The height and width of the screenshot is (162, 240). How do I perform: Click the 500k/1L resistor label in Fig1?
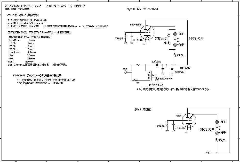161,127
